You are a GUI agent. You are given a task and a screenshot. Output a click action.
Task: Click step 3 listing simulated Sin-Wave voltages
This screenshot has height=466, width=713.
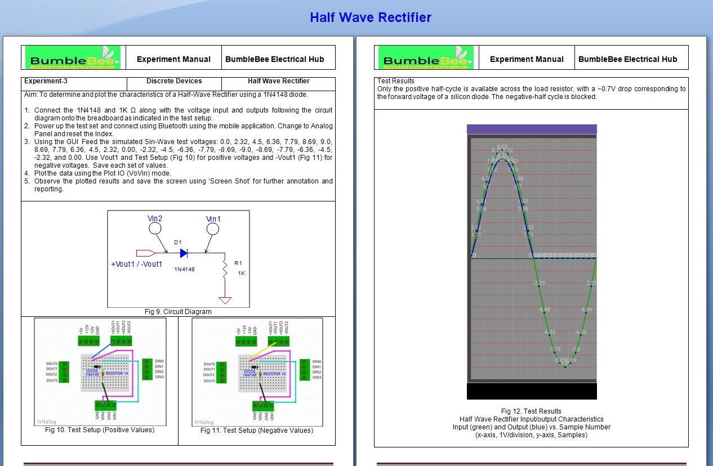[x=179, y=154]
